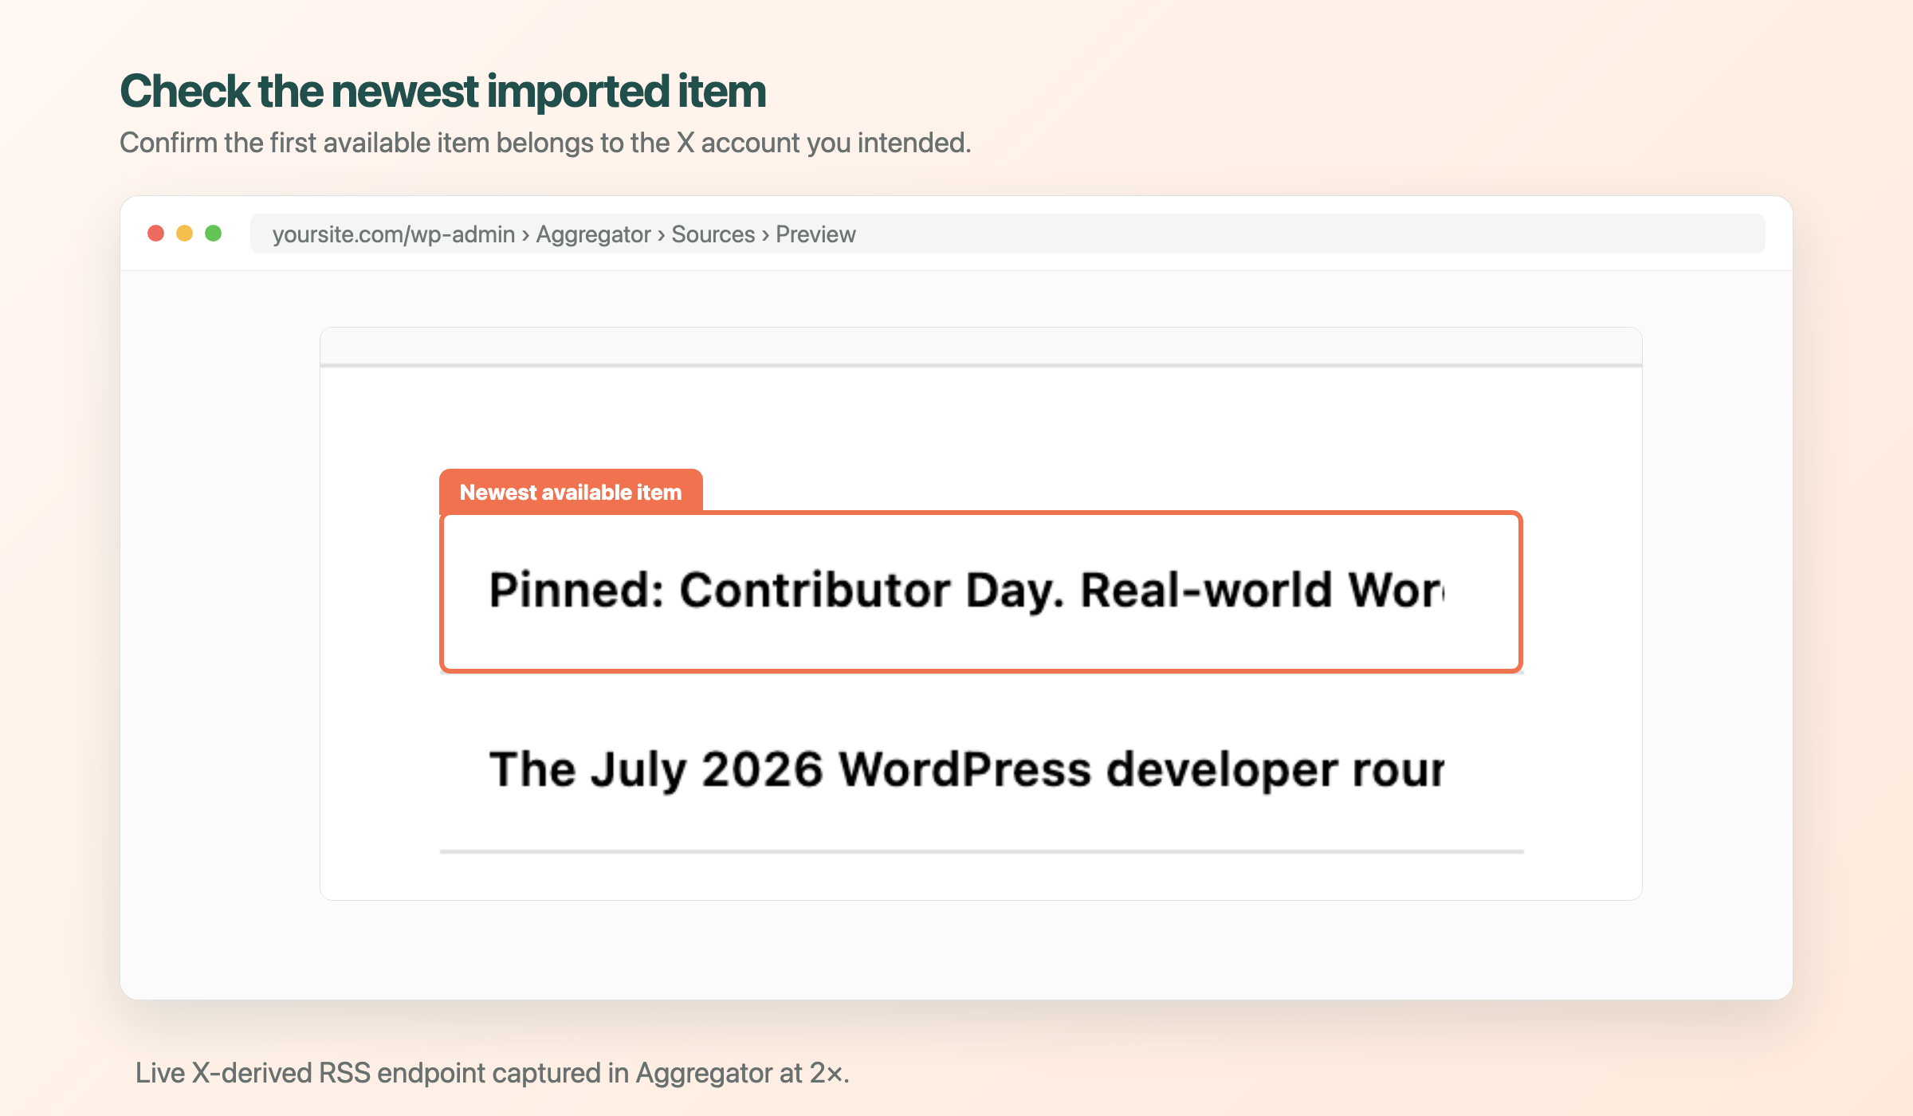Click the yoursite.com/wp-admin address bar
Screen dimensions: 1913x1116
[x=1008, y=234]
